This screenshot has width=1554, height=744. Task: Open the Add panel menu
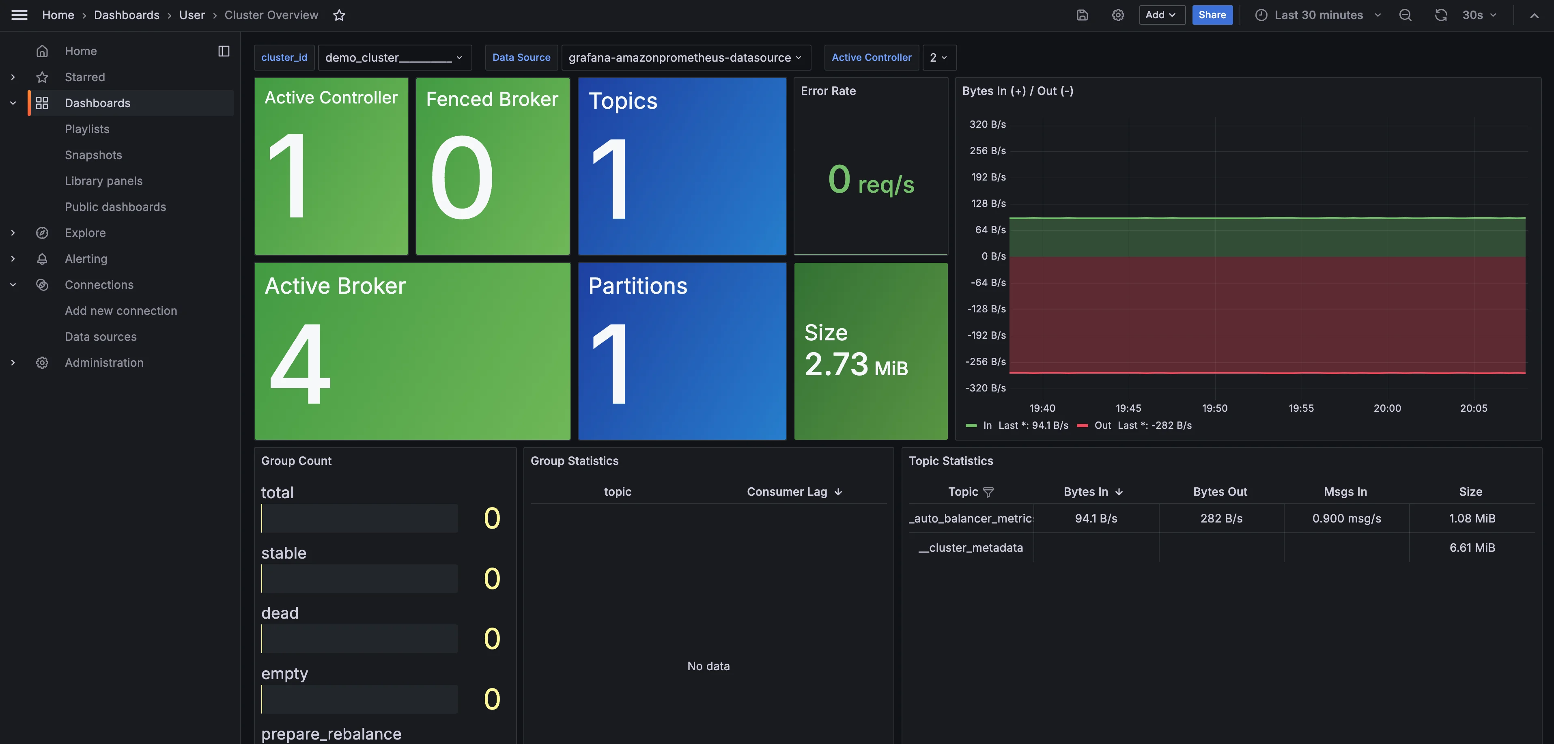point(1161,15)
